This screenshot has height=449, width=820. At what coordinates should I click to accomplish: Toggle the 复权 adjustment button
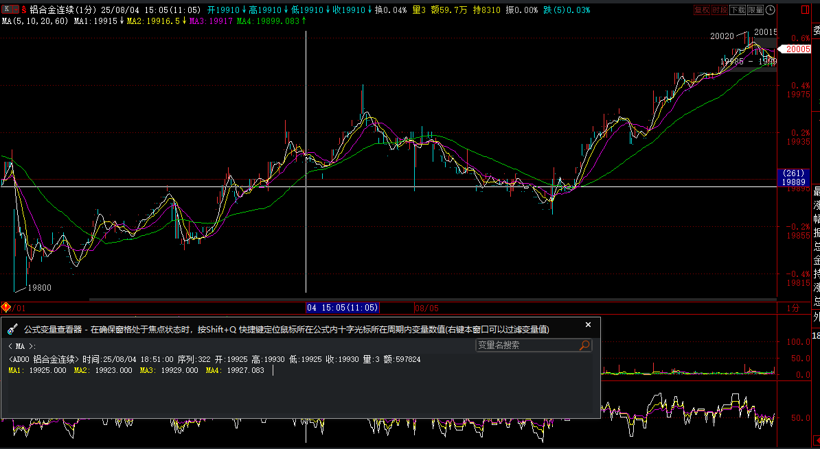click(701, 10)
